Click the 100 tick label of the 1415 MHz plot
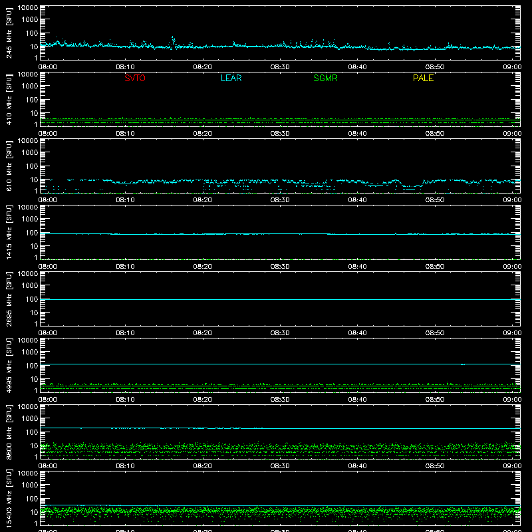 [32, 233]
